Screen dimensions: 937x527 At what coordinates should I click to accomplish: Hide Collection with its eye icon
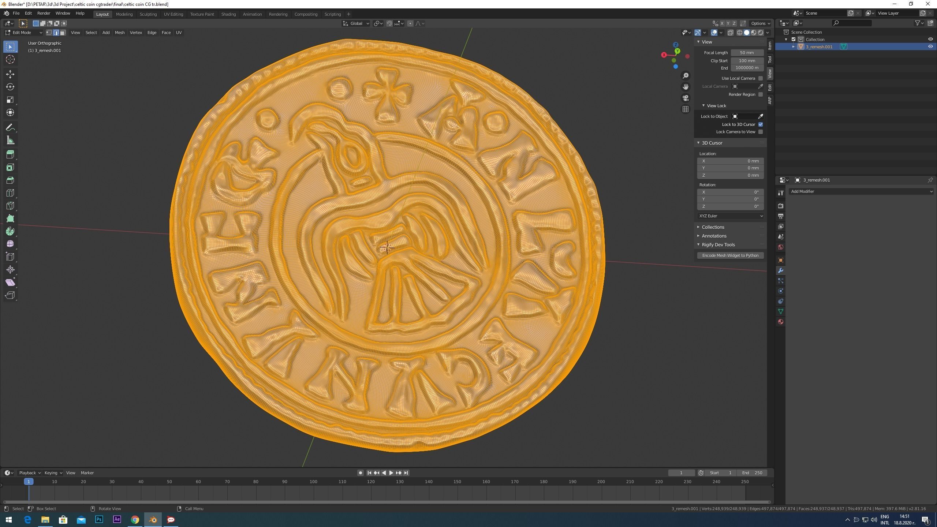[930, 39]
